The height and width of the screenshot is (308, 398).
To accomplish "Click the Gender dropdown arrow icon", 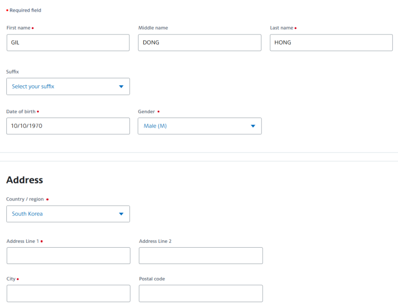I will [253, 126].
